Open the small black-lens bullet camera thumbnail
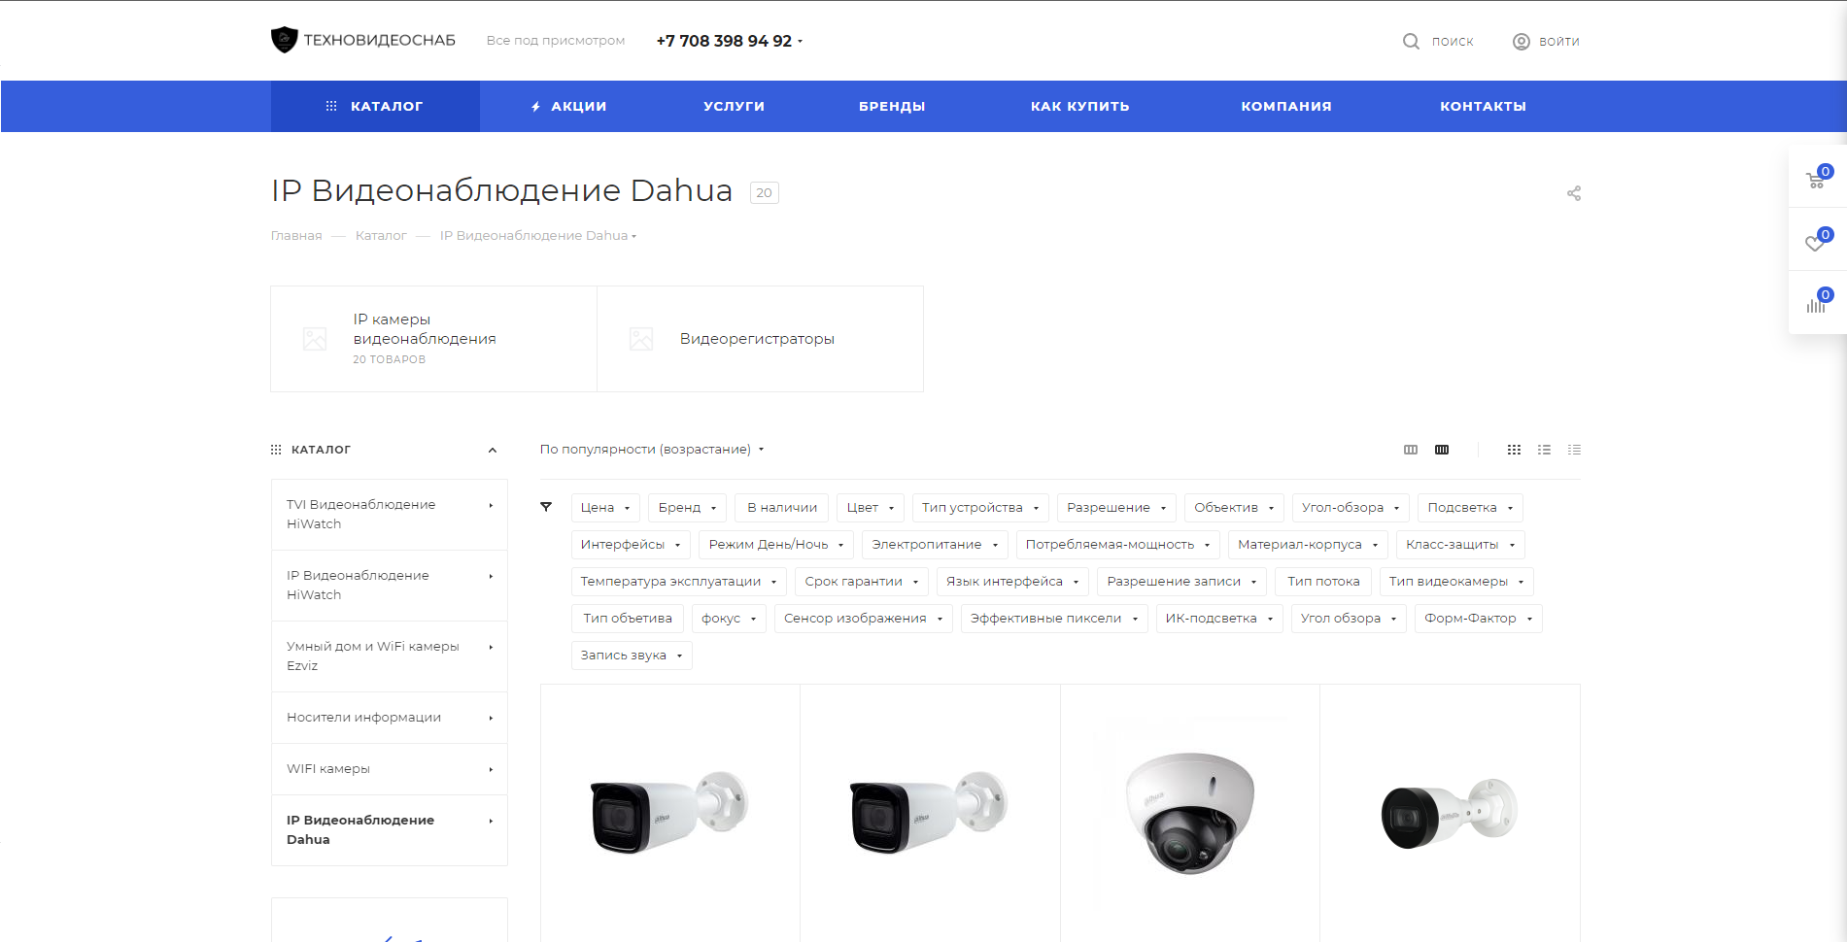Image resolution: width=1847 pixels, height=942 pixels. 1449,812
